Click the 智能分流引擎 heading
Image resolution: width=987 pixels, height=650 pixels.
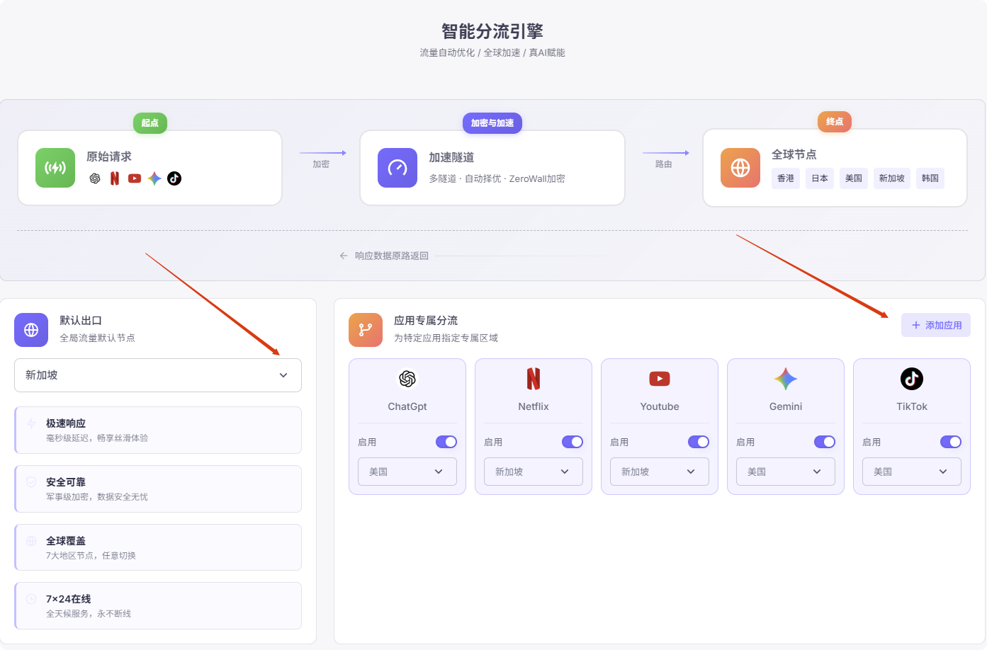(492, 31)
